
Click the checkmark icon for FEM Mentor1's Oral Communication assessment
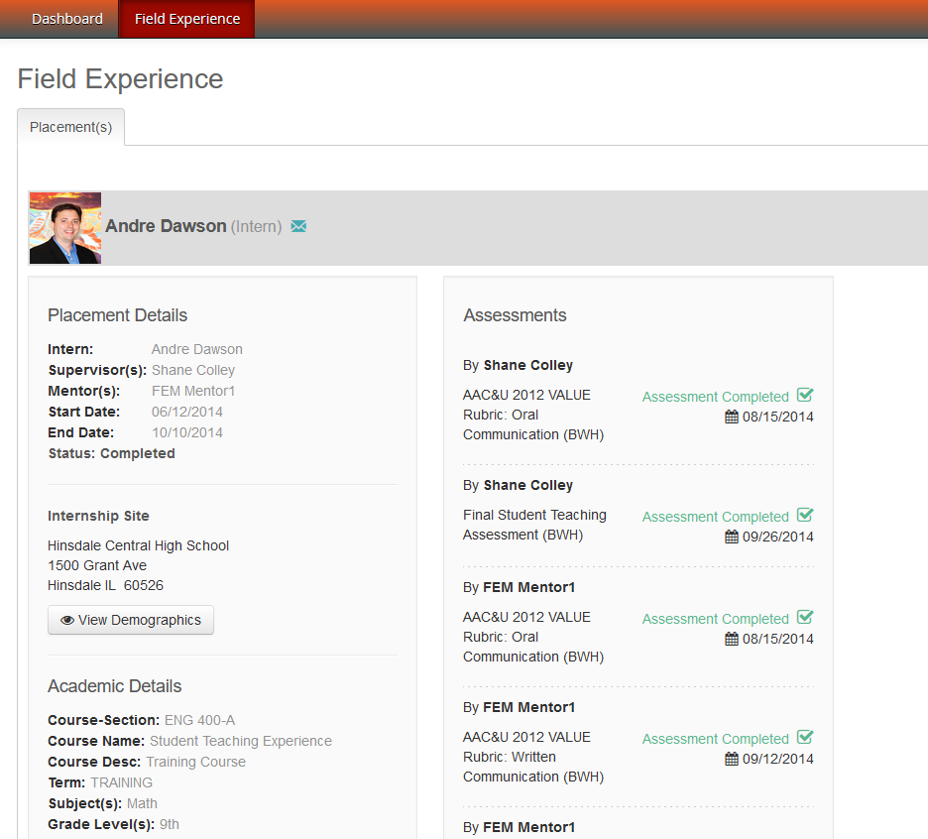805,617
